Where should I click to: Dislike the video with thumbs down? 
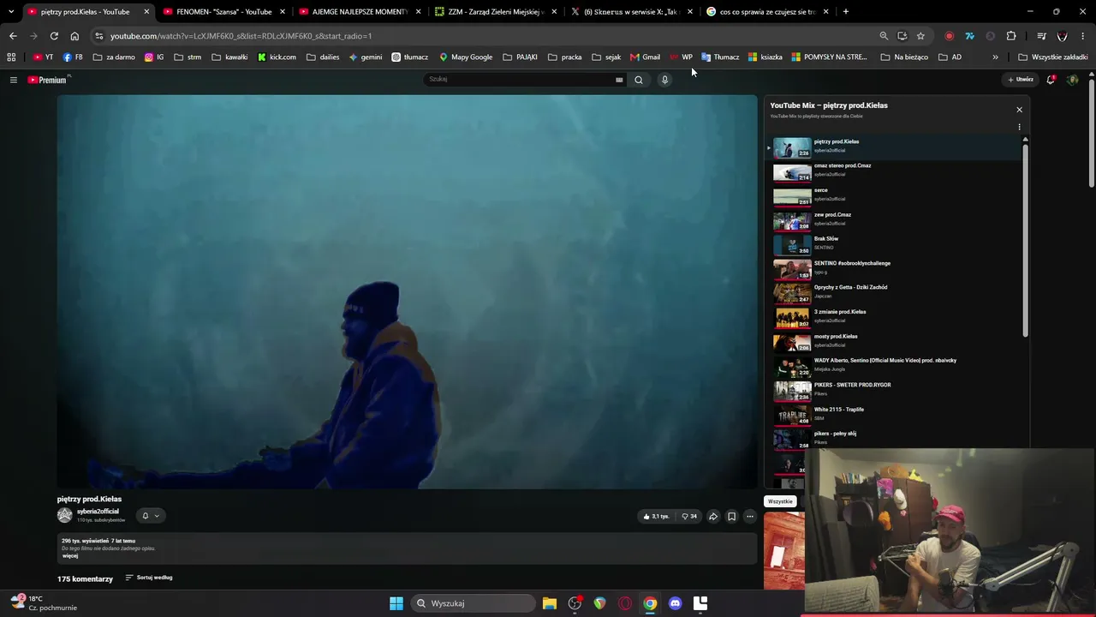689,516
